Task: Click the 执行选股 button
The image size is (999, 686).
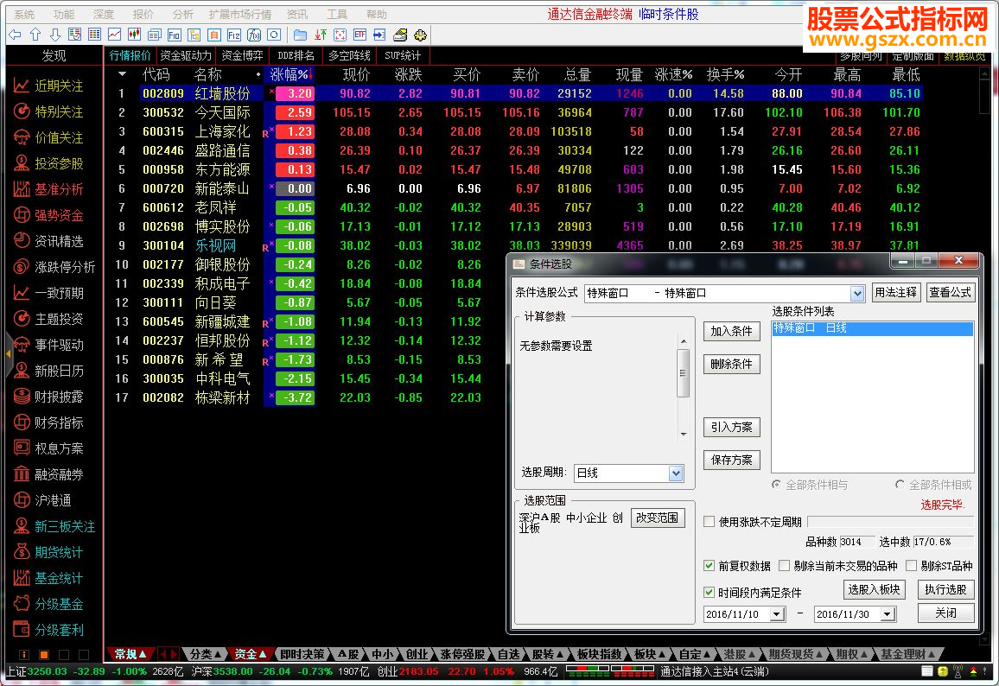Action: (945, 590)
